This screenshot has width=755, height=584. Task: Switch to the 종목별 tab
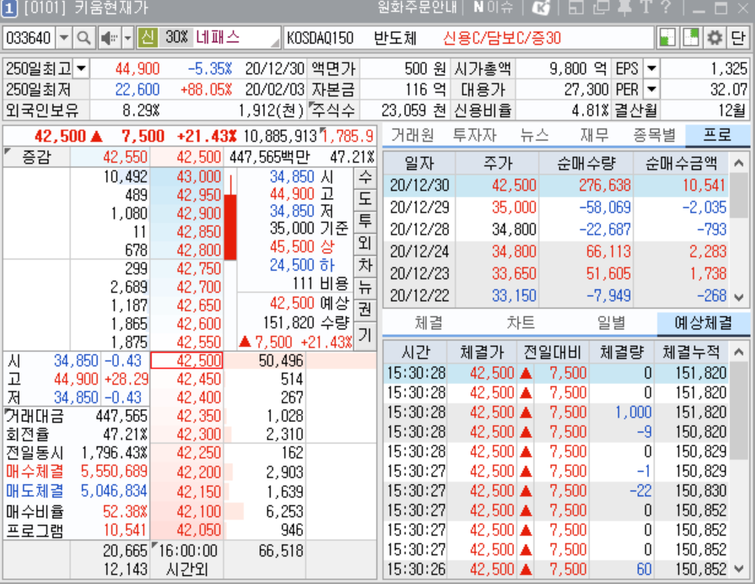[x=654, y=135]
